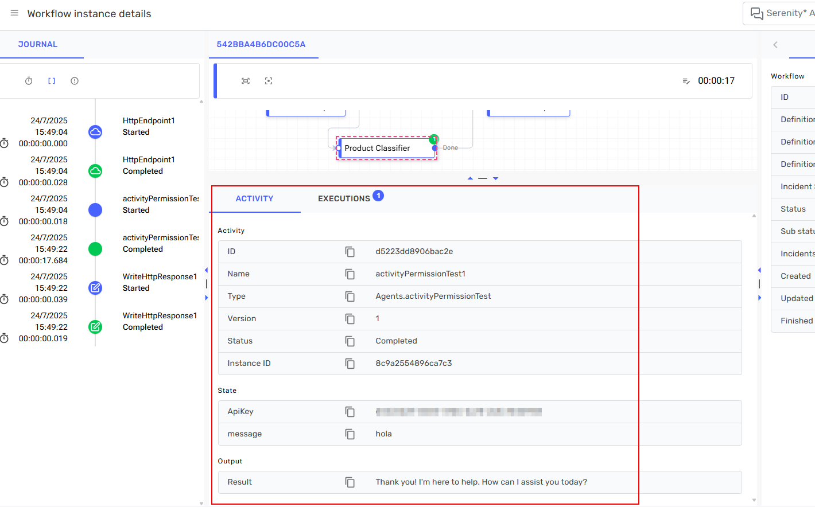Switch to the EXECUTIONS tab

coord(344,198)
